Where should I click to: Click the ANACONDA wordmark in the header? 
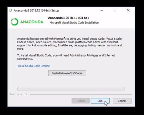(32, 22)
